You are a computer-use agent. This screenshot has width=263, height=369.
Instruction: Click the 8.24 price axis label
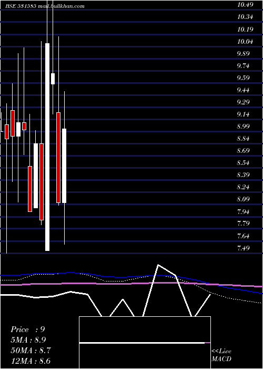coord(243,187)
